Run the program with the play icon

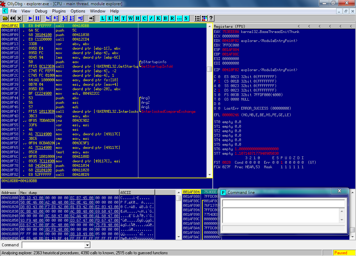tap(31, 18)
